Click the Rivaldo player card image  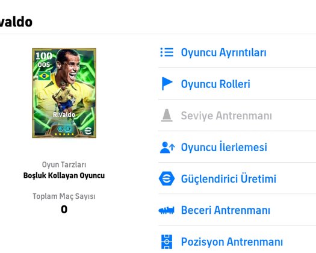pyautogui.click(x=64, y=93)
